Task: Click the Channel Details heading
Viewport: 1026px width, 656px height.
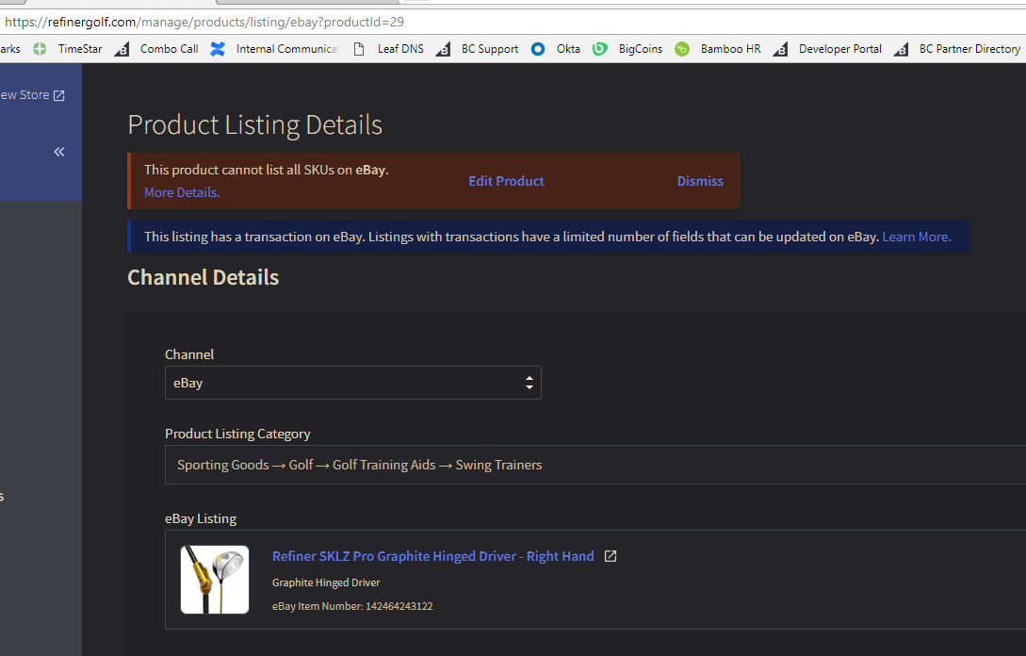Action: tap(203, 278)
